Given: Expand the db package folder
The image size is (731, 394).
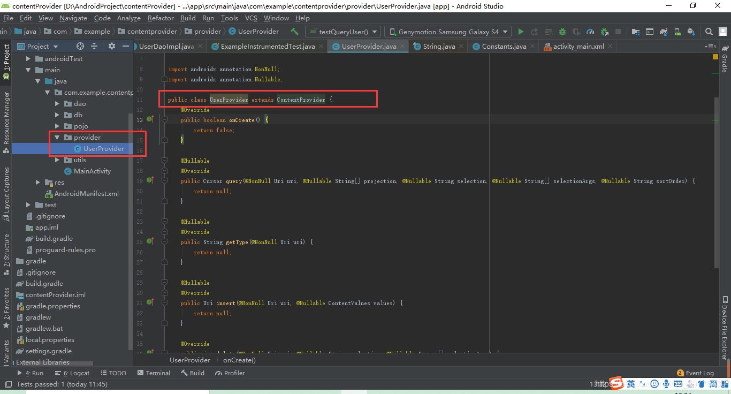Looking at the screenshot, I should pyautogui.click(x=57, y=115).
